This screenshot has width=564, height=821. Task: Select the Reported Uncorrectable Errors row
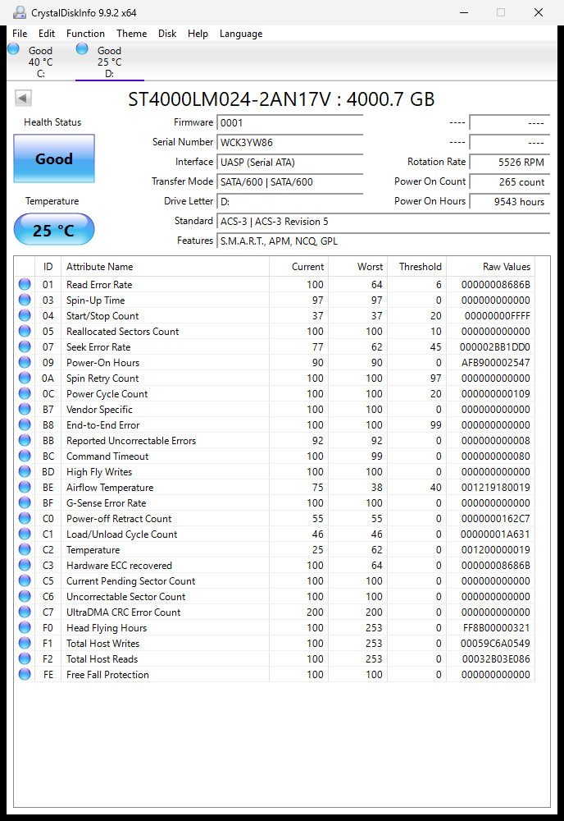coord(275,440)
